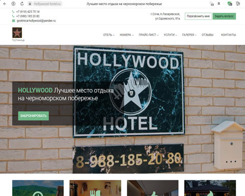
Task: Click the Гостиница caption under the logo
Action: (x=18, y=40)
